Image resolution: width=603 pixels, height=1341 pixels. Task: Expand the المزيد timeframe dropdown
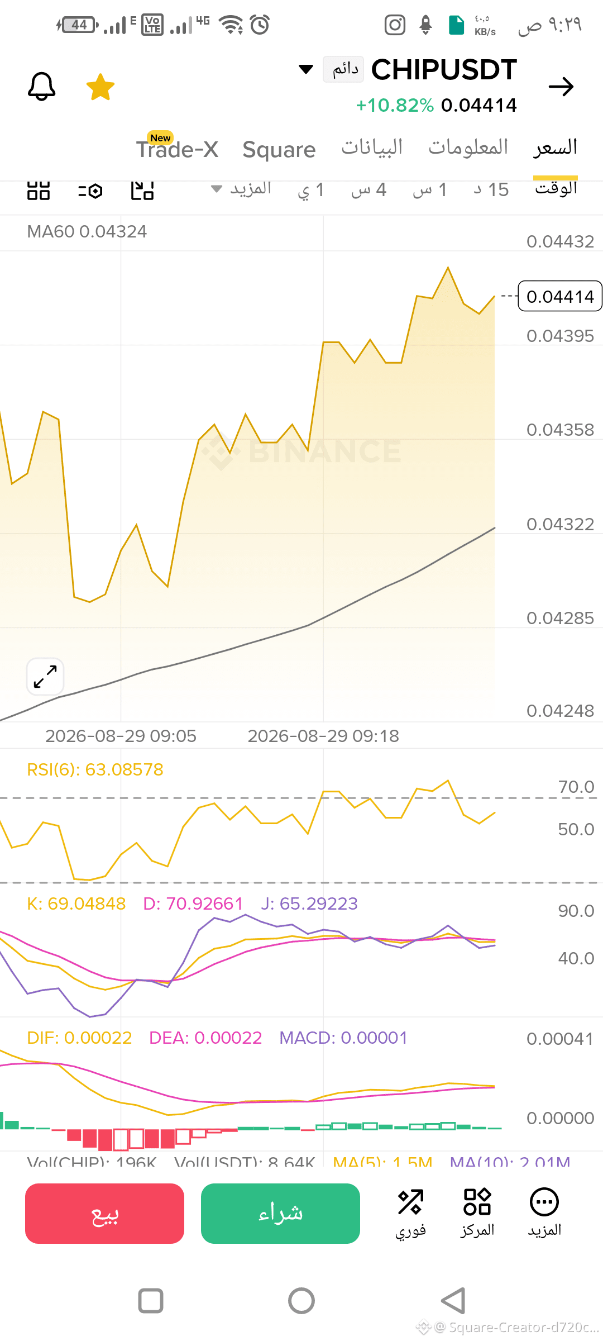pos(241,189)
